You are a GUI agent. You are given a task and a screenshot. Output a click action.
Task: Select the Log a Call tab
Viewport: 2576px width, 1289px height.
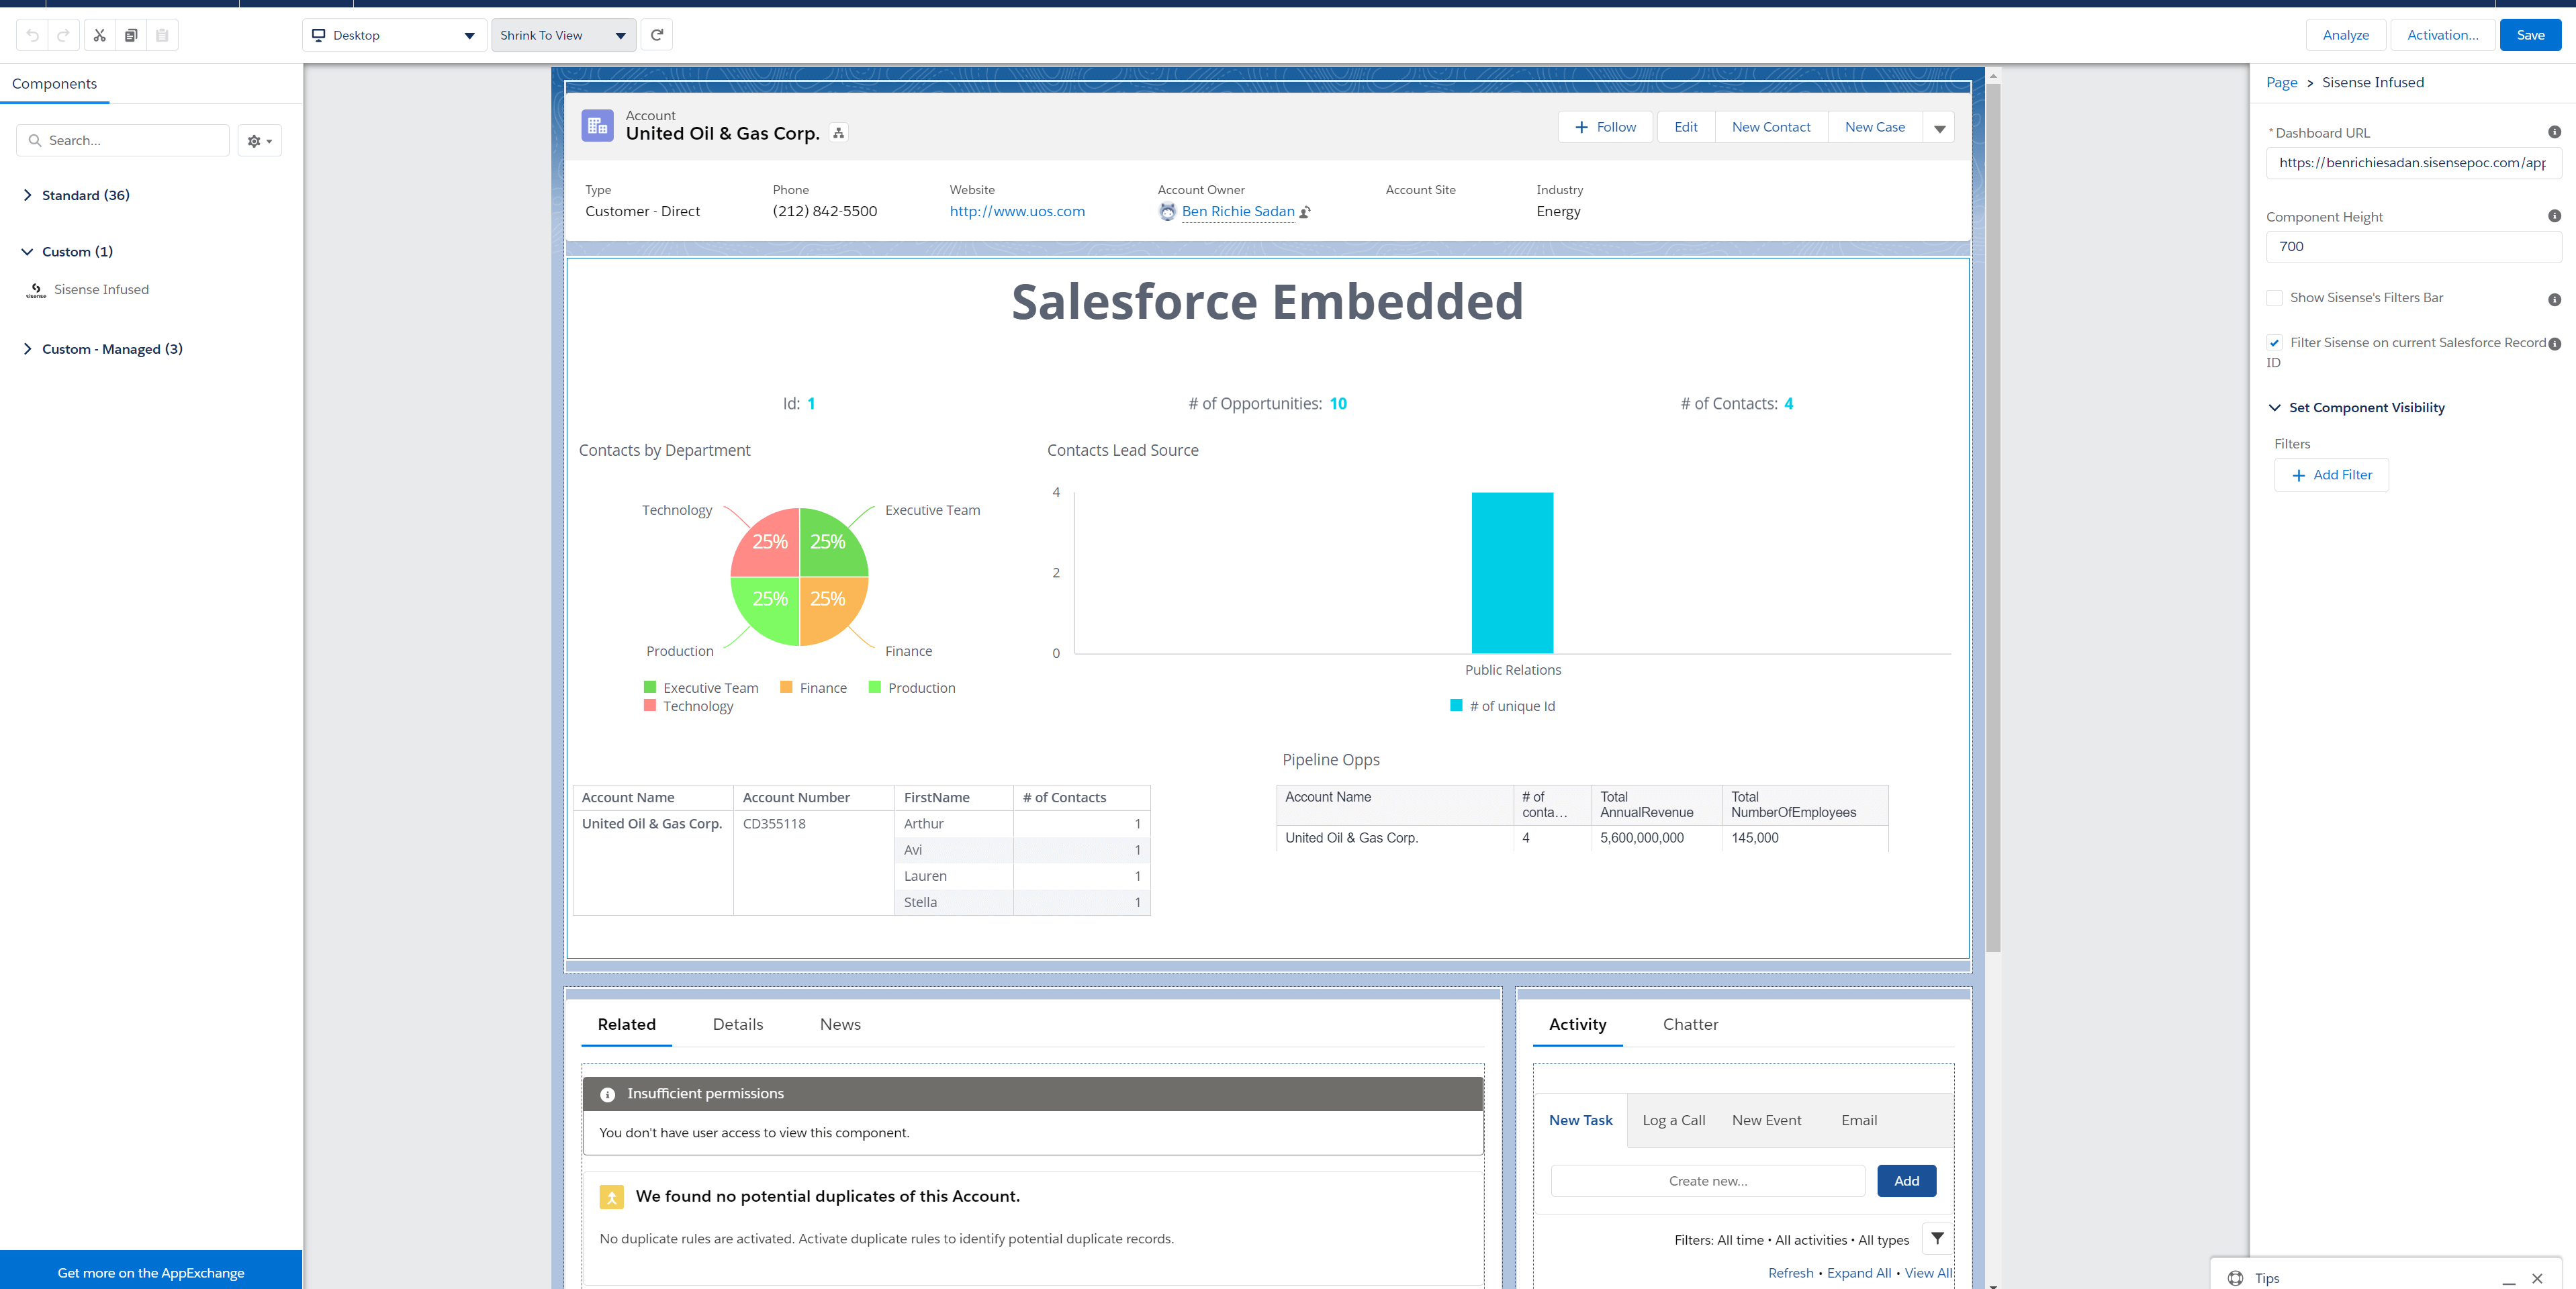click(x=1673, y=1120)
